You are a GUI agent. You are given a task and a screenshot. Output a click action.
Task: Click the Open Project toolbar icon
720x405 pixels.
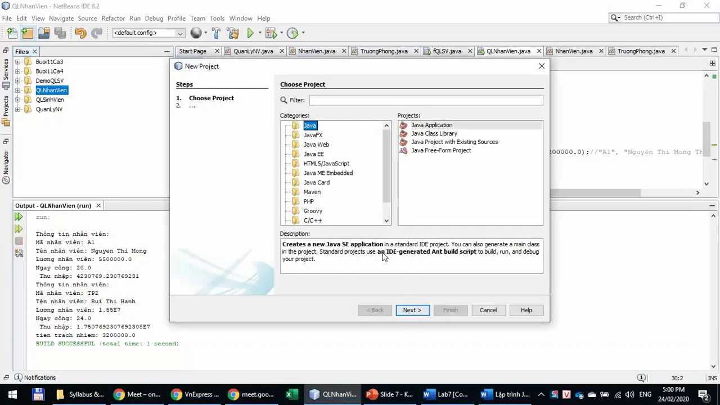pos(43,33)
